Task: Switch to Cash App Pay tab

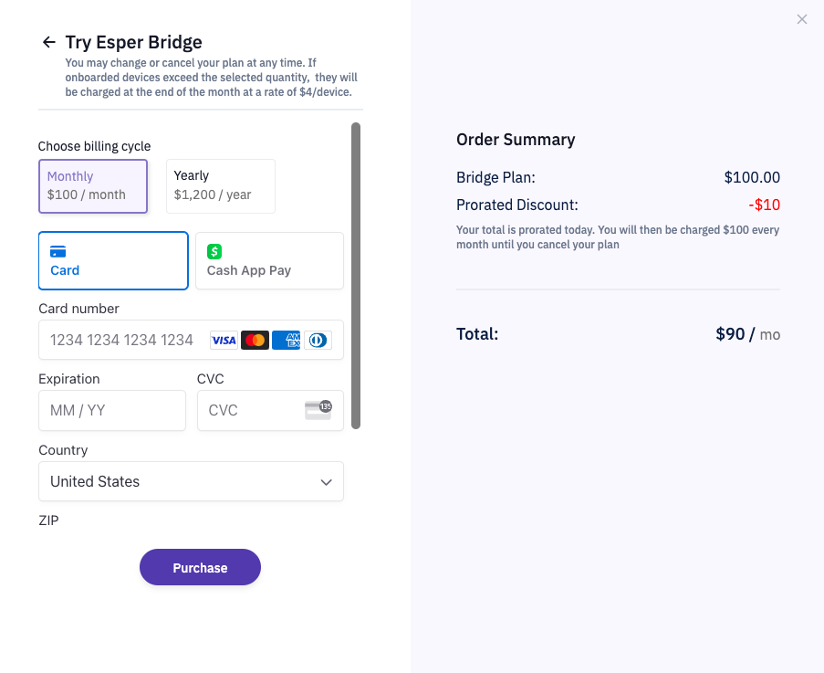Action: click(269, 261)
